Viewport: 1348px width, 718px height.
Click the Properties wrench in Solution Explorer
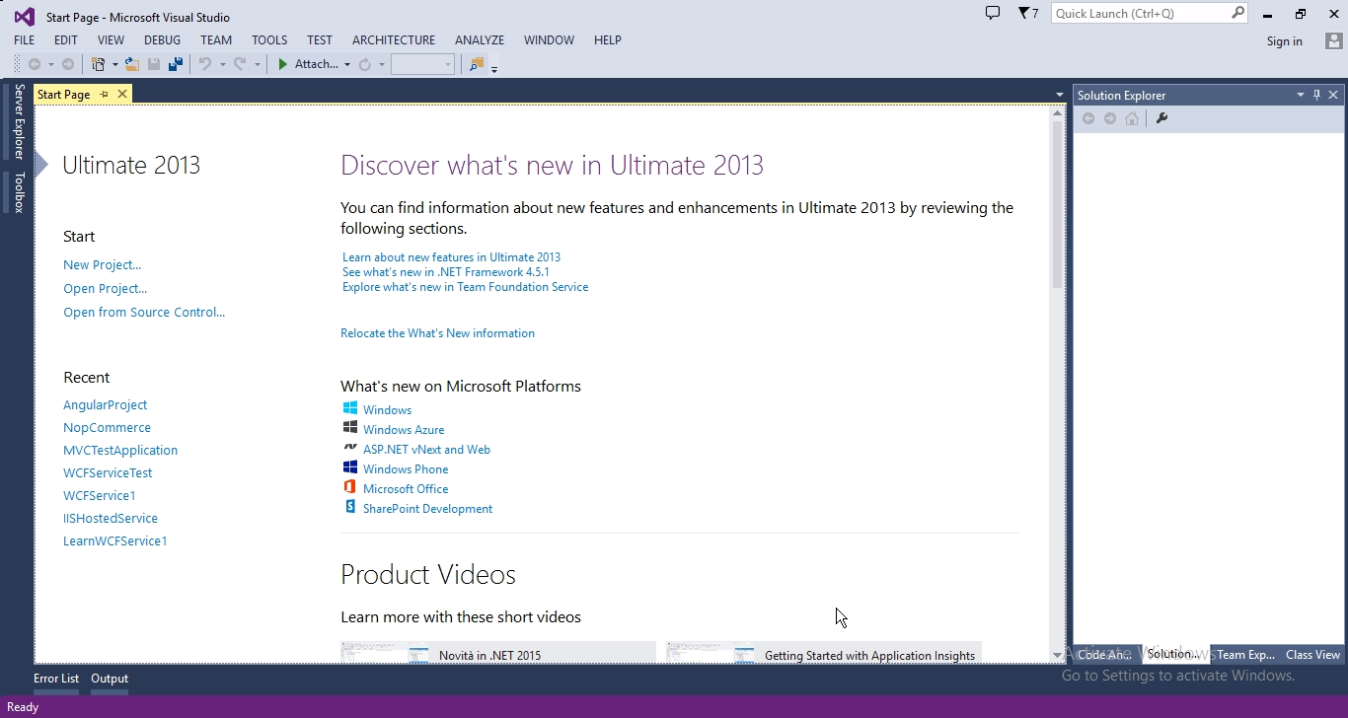[x=1162, y=118]
